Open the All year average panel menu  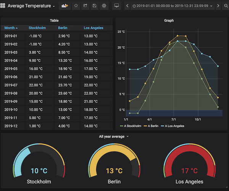point(114,136)
